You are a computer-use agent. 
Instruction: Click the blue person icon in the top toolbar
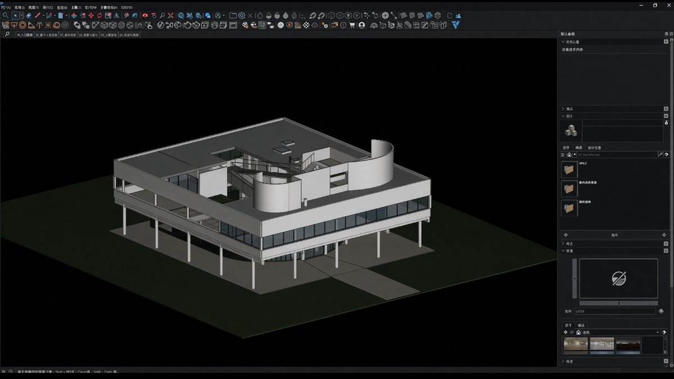(x=458, y=16)
